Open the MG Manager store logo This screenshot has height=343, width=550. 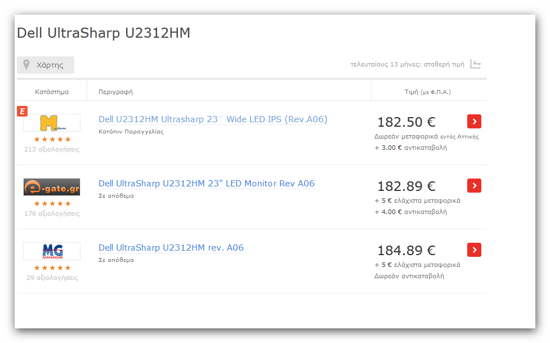coord(52,251)
